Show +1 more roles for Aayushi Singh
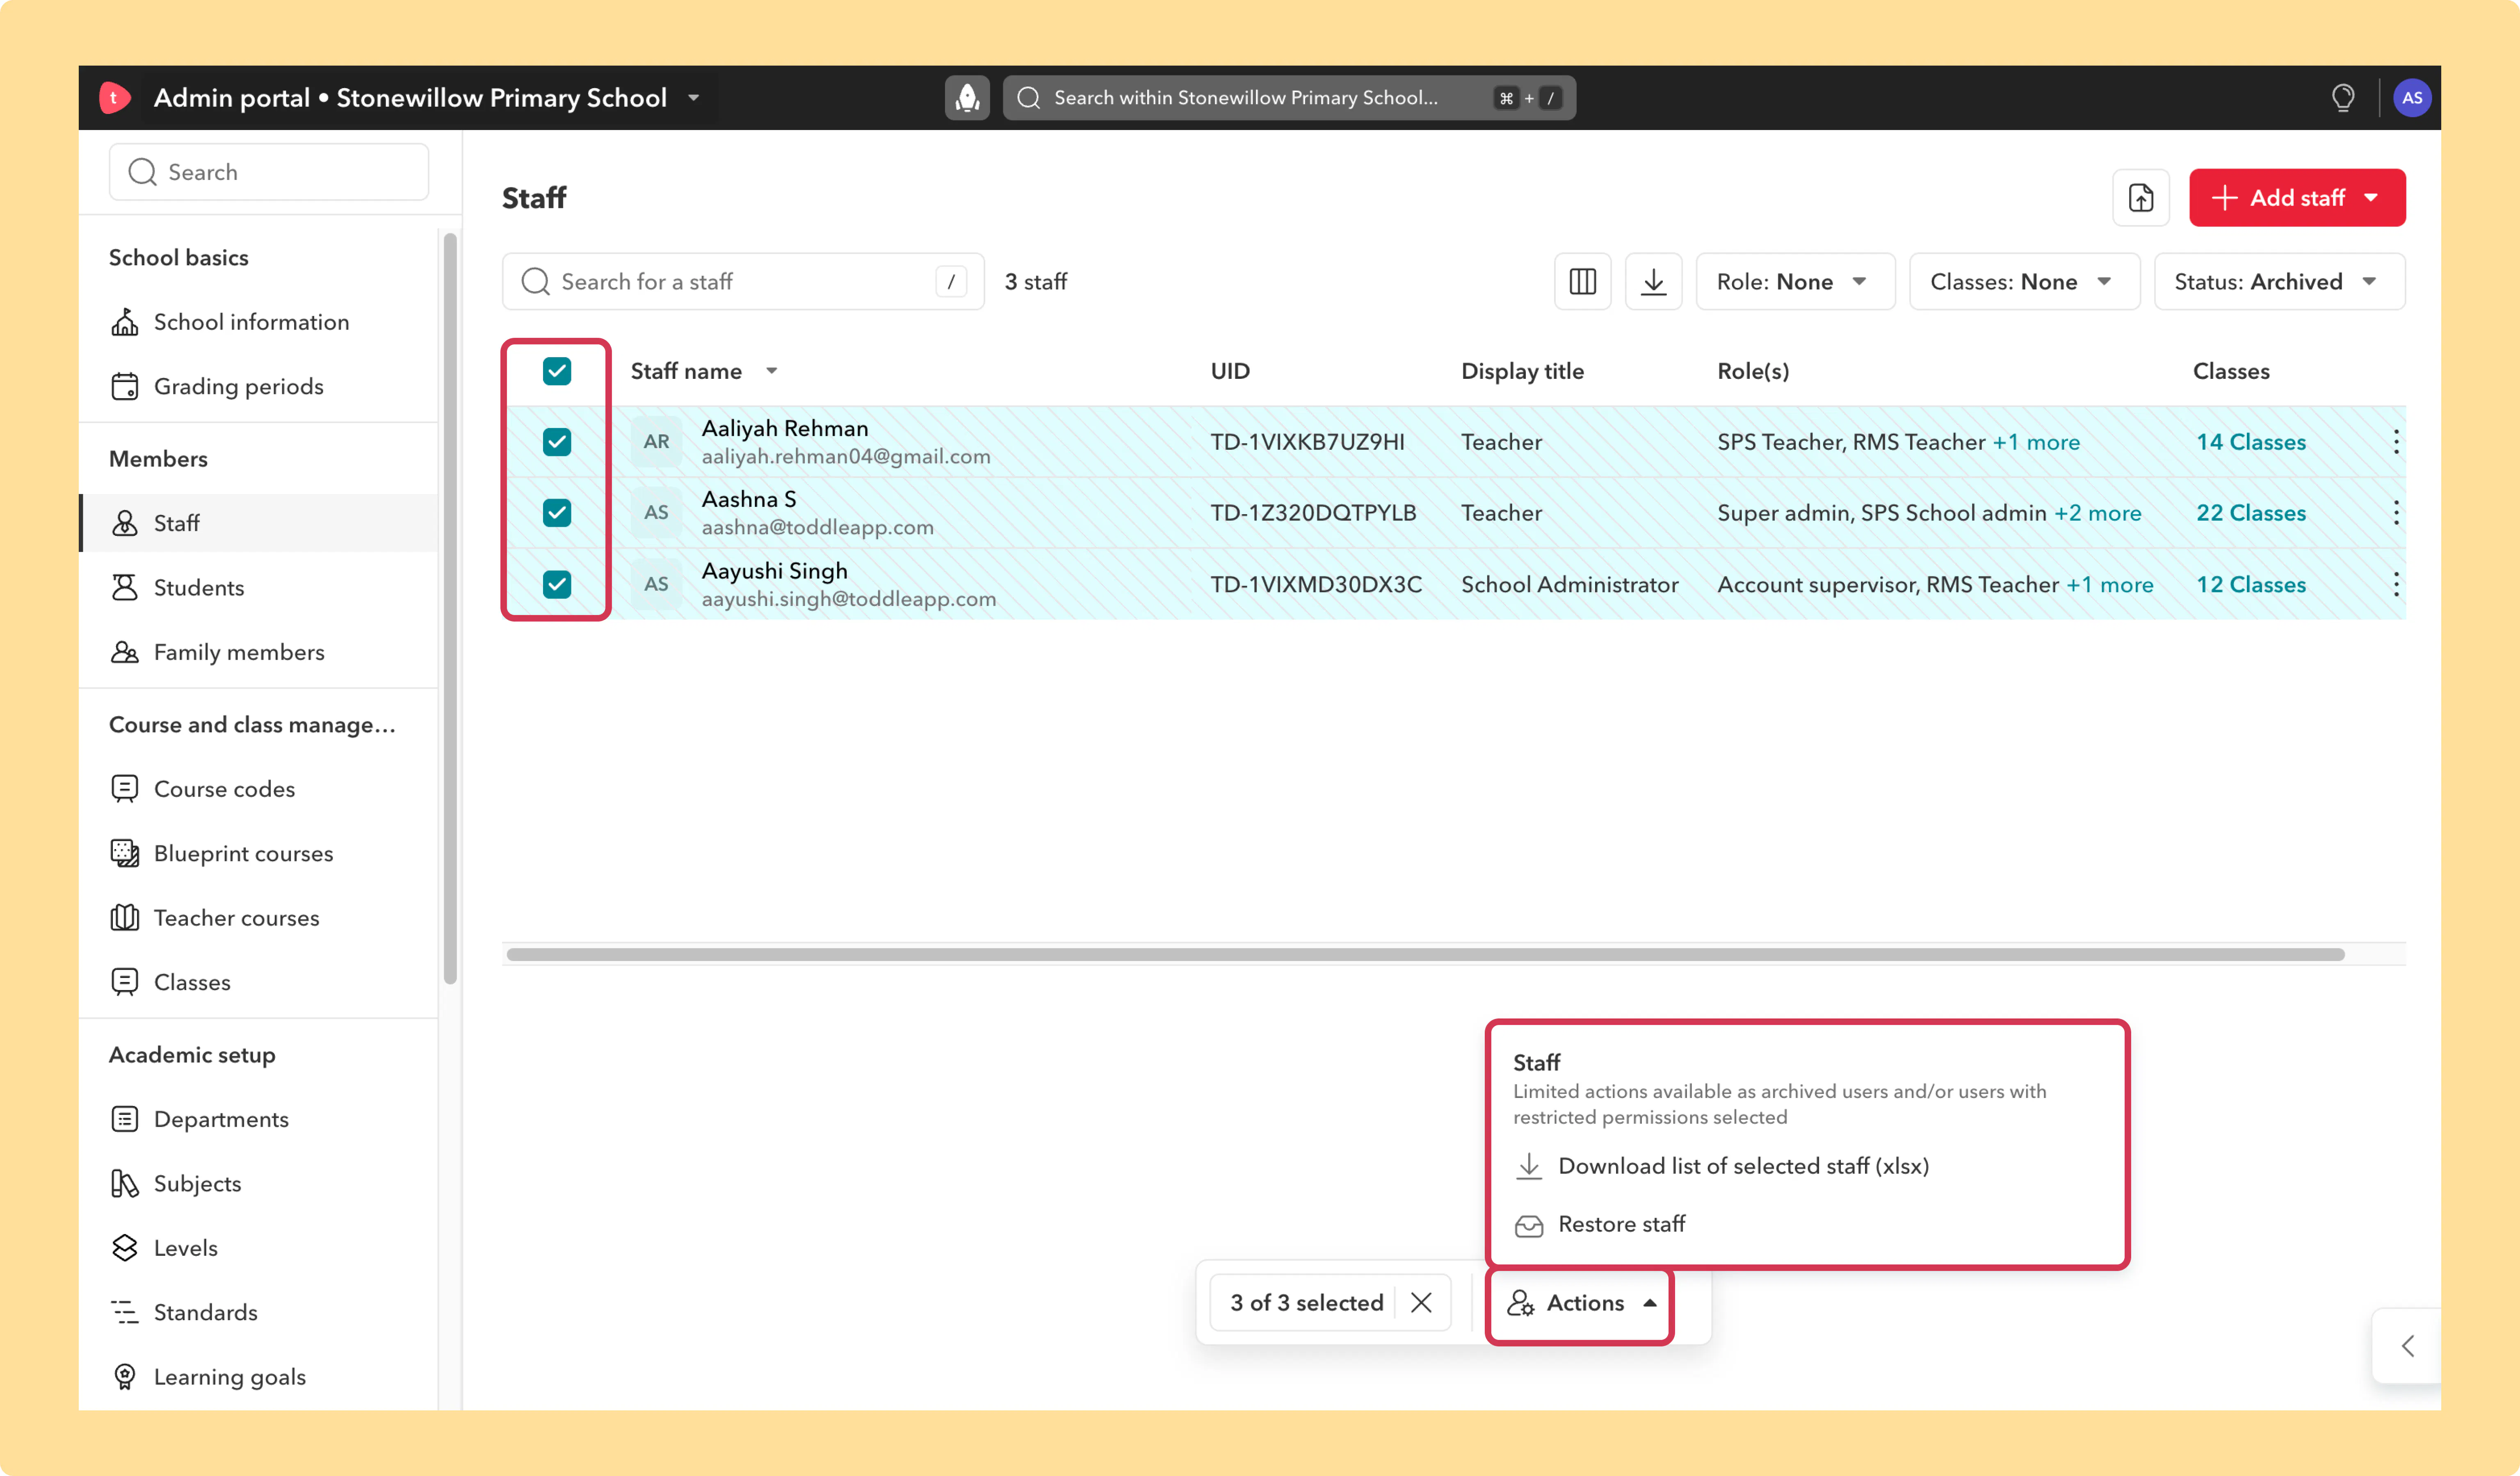This screenshot has width=2520, height=1476. tap(2109, 585)
